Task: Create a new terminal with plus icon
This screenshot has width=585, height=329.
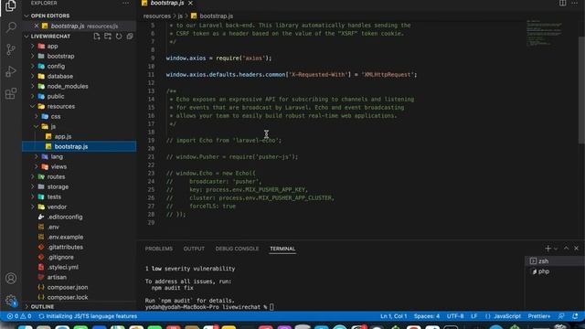Action: point(548,249)
